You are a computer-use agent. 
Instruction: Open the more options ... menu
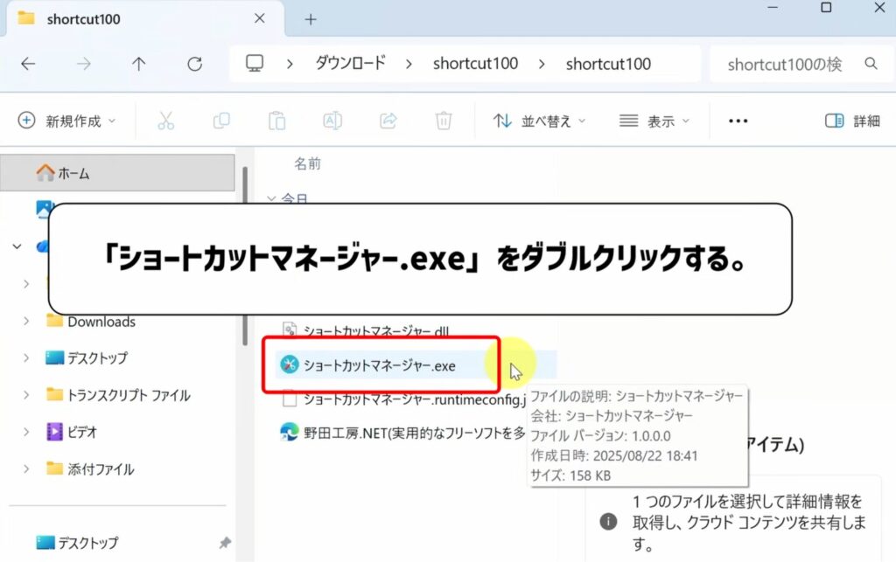click(x=738, y=121)
